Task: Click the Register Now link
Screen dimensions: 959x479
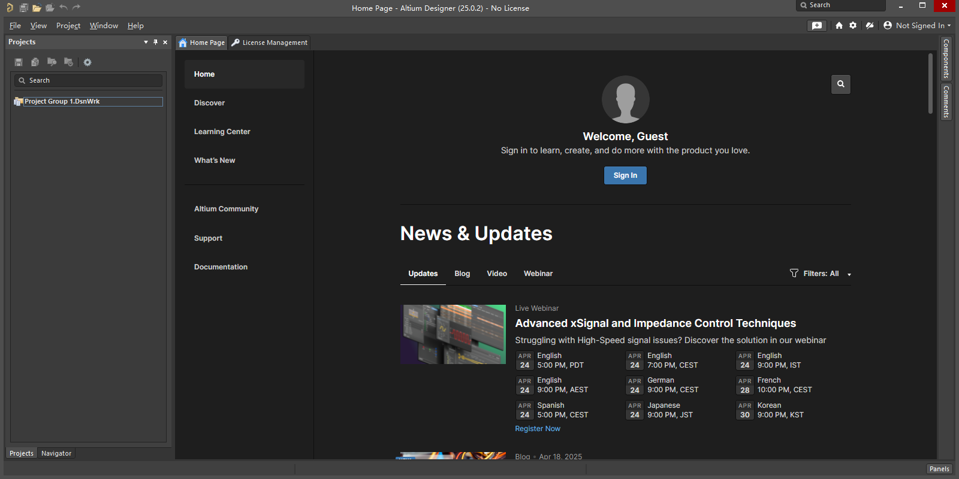Action: pyautogui.click(x=538, y=429)
